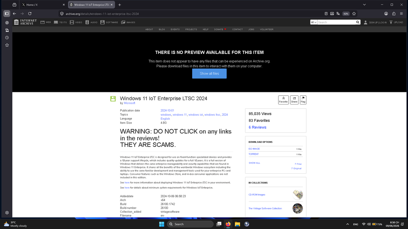Screen dimensions: 408x229
Task: Click the Firefox reload page icon
Action: click(x=30, y=14)
